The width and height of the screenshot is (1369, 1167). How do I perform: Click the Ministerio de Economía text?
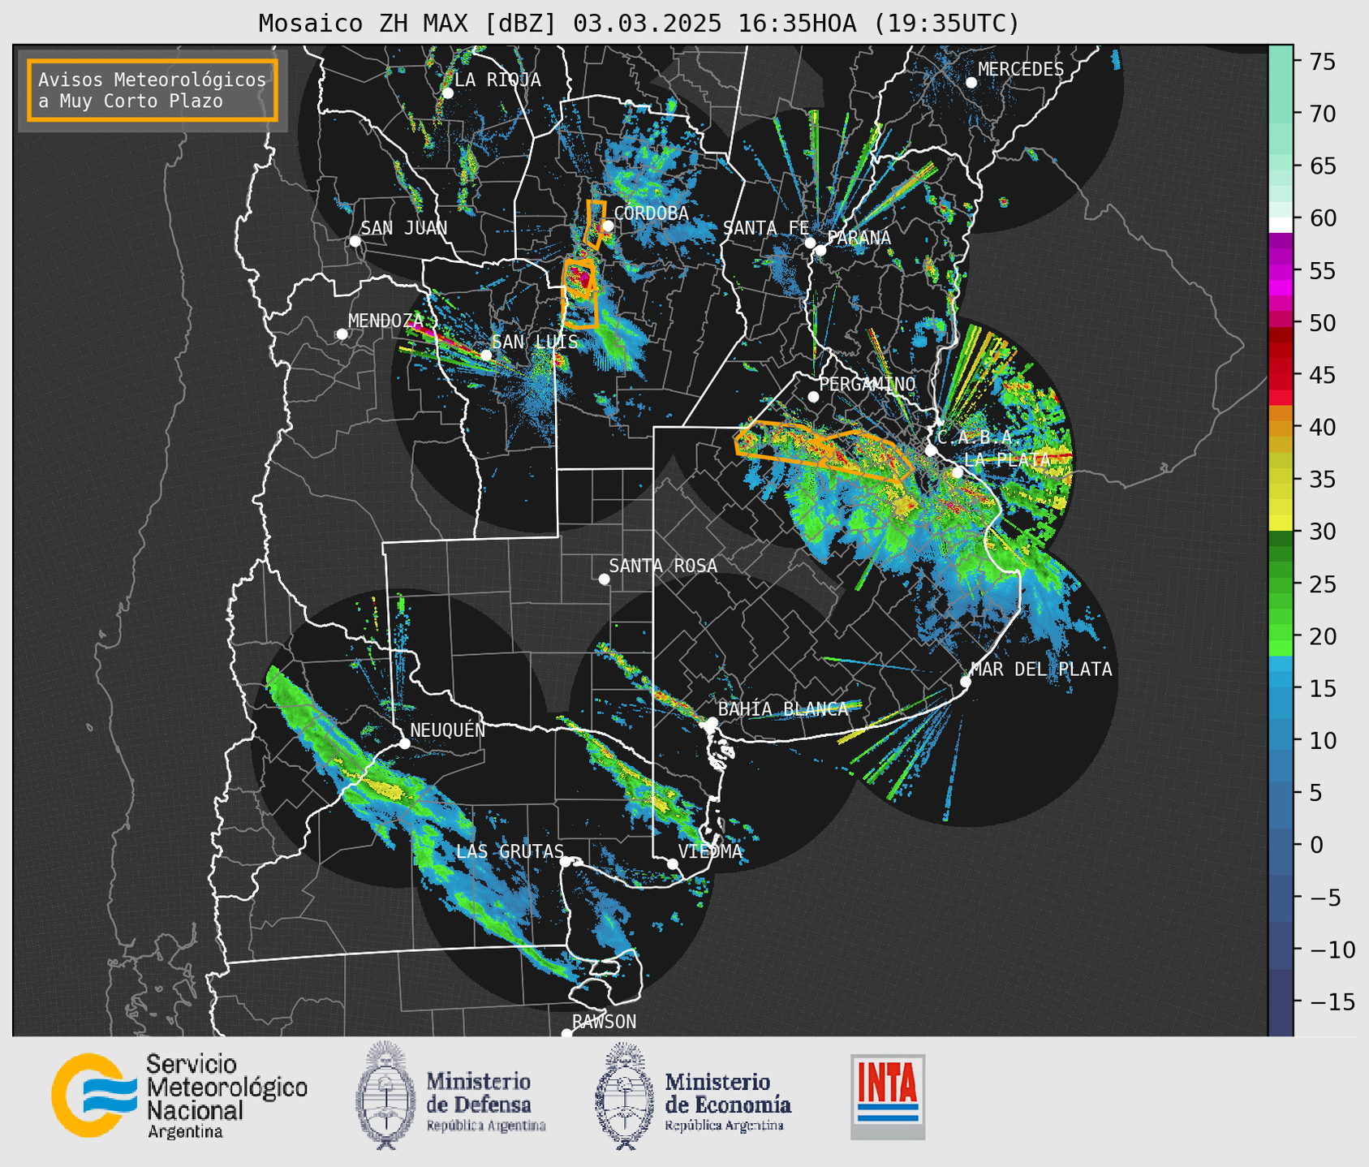(727, 1102)
